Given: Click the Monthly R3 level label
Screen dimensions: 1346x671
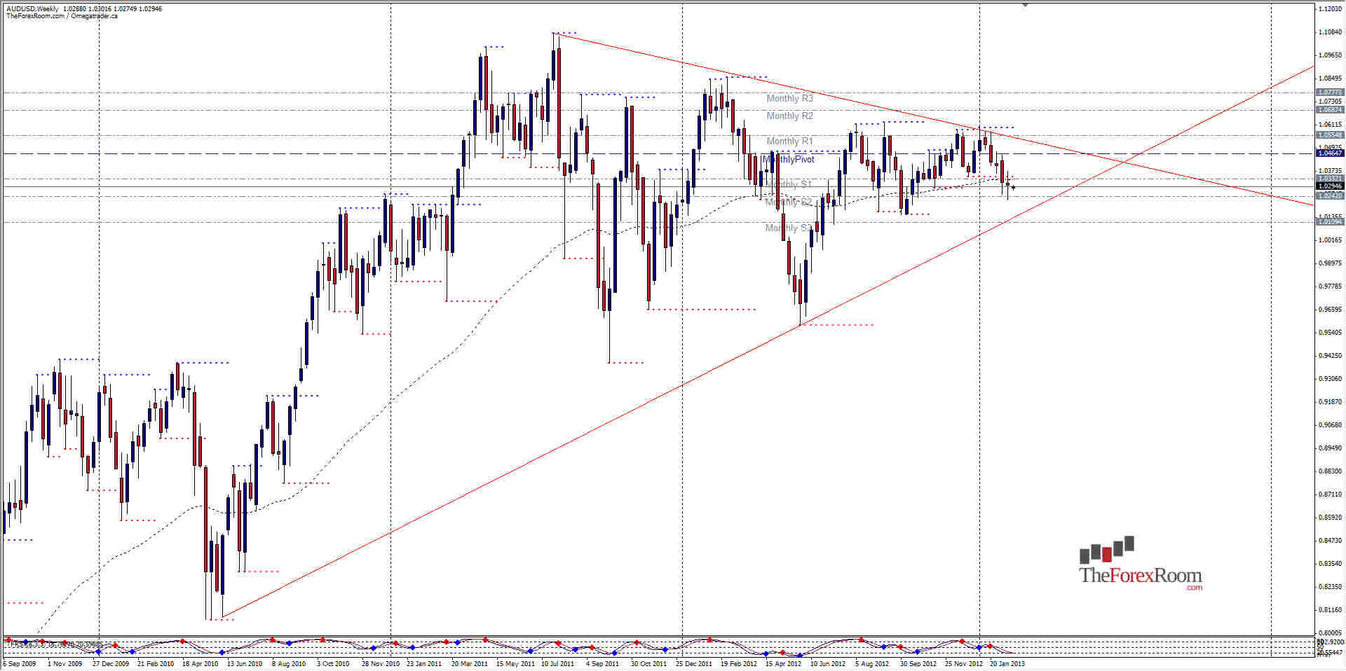Looking at the screenshot, I should tap(791, 99).
